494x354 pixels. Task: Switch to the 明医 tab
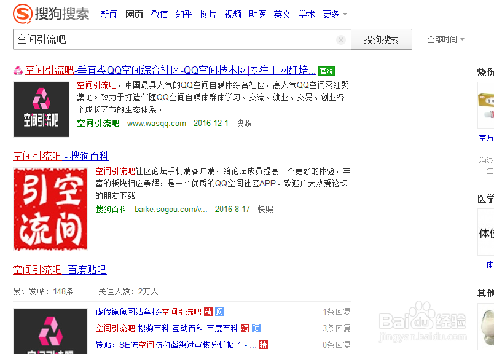point(257,14)
